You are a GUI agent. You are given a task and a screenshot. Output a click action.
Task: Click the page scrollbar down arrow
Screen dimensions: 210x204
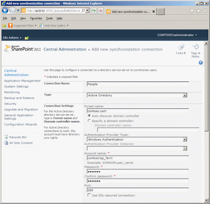[206, 200]
